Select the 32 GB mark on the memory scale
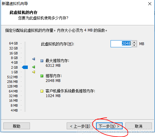The image size is (155, 137). [13, 48]
